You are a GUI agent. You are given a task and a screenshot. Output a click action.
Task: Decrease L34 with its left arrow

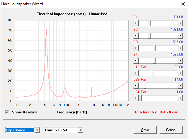[136, 98]
